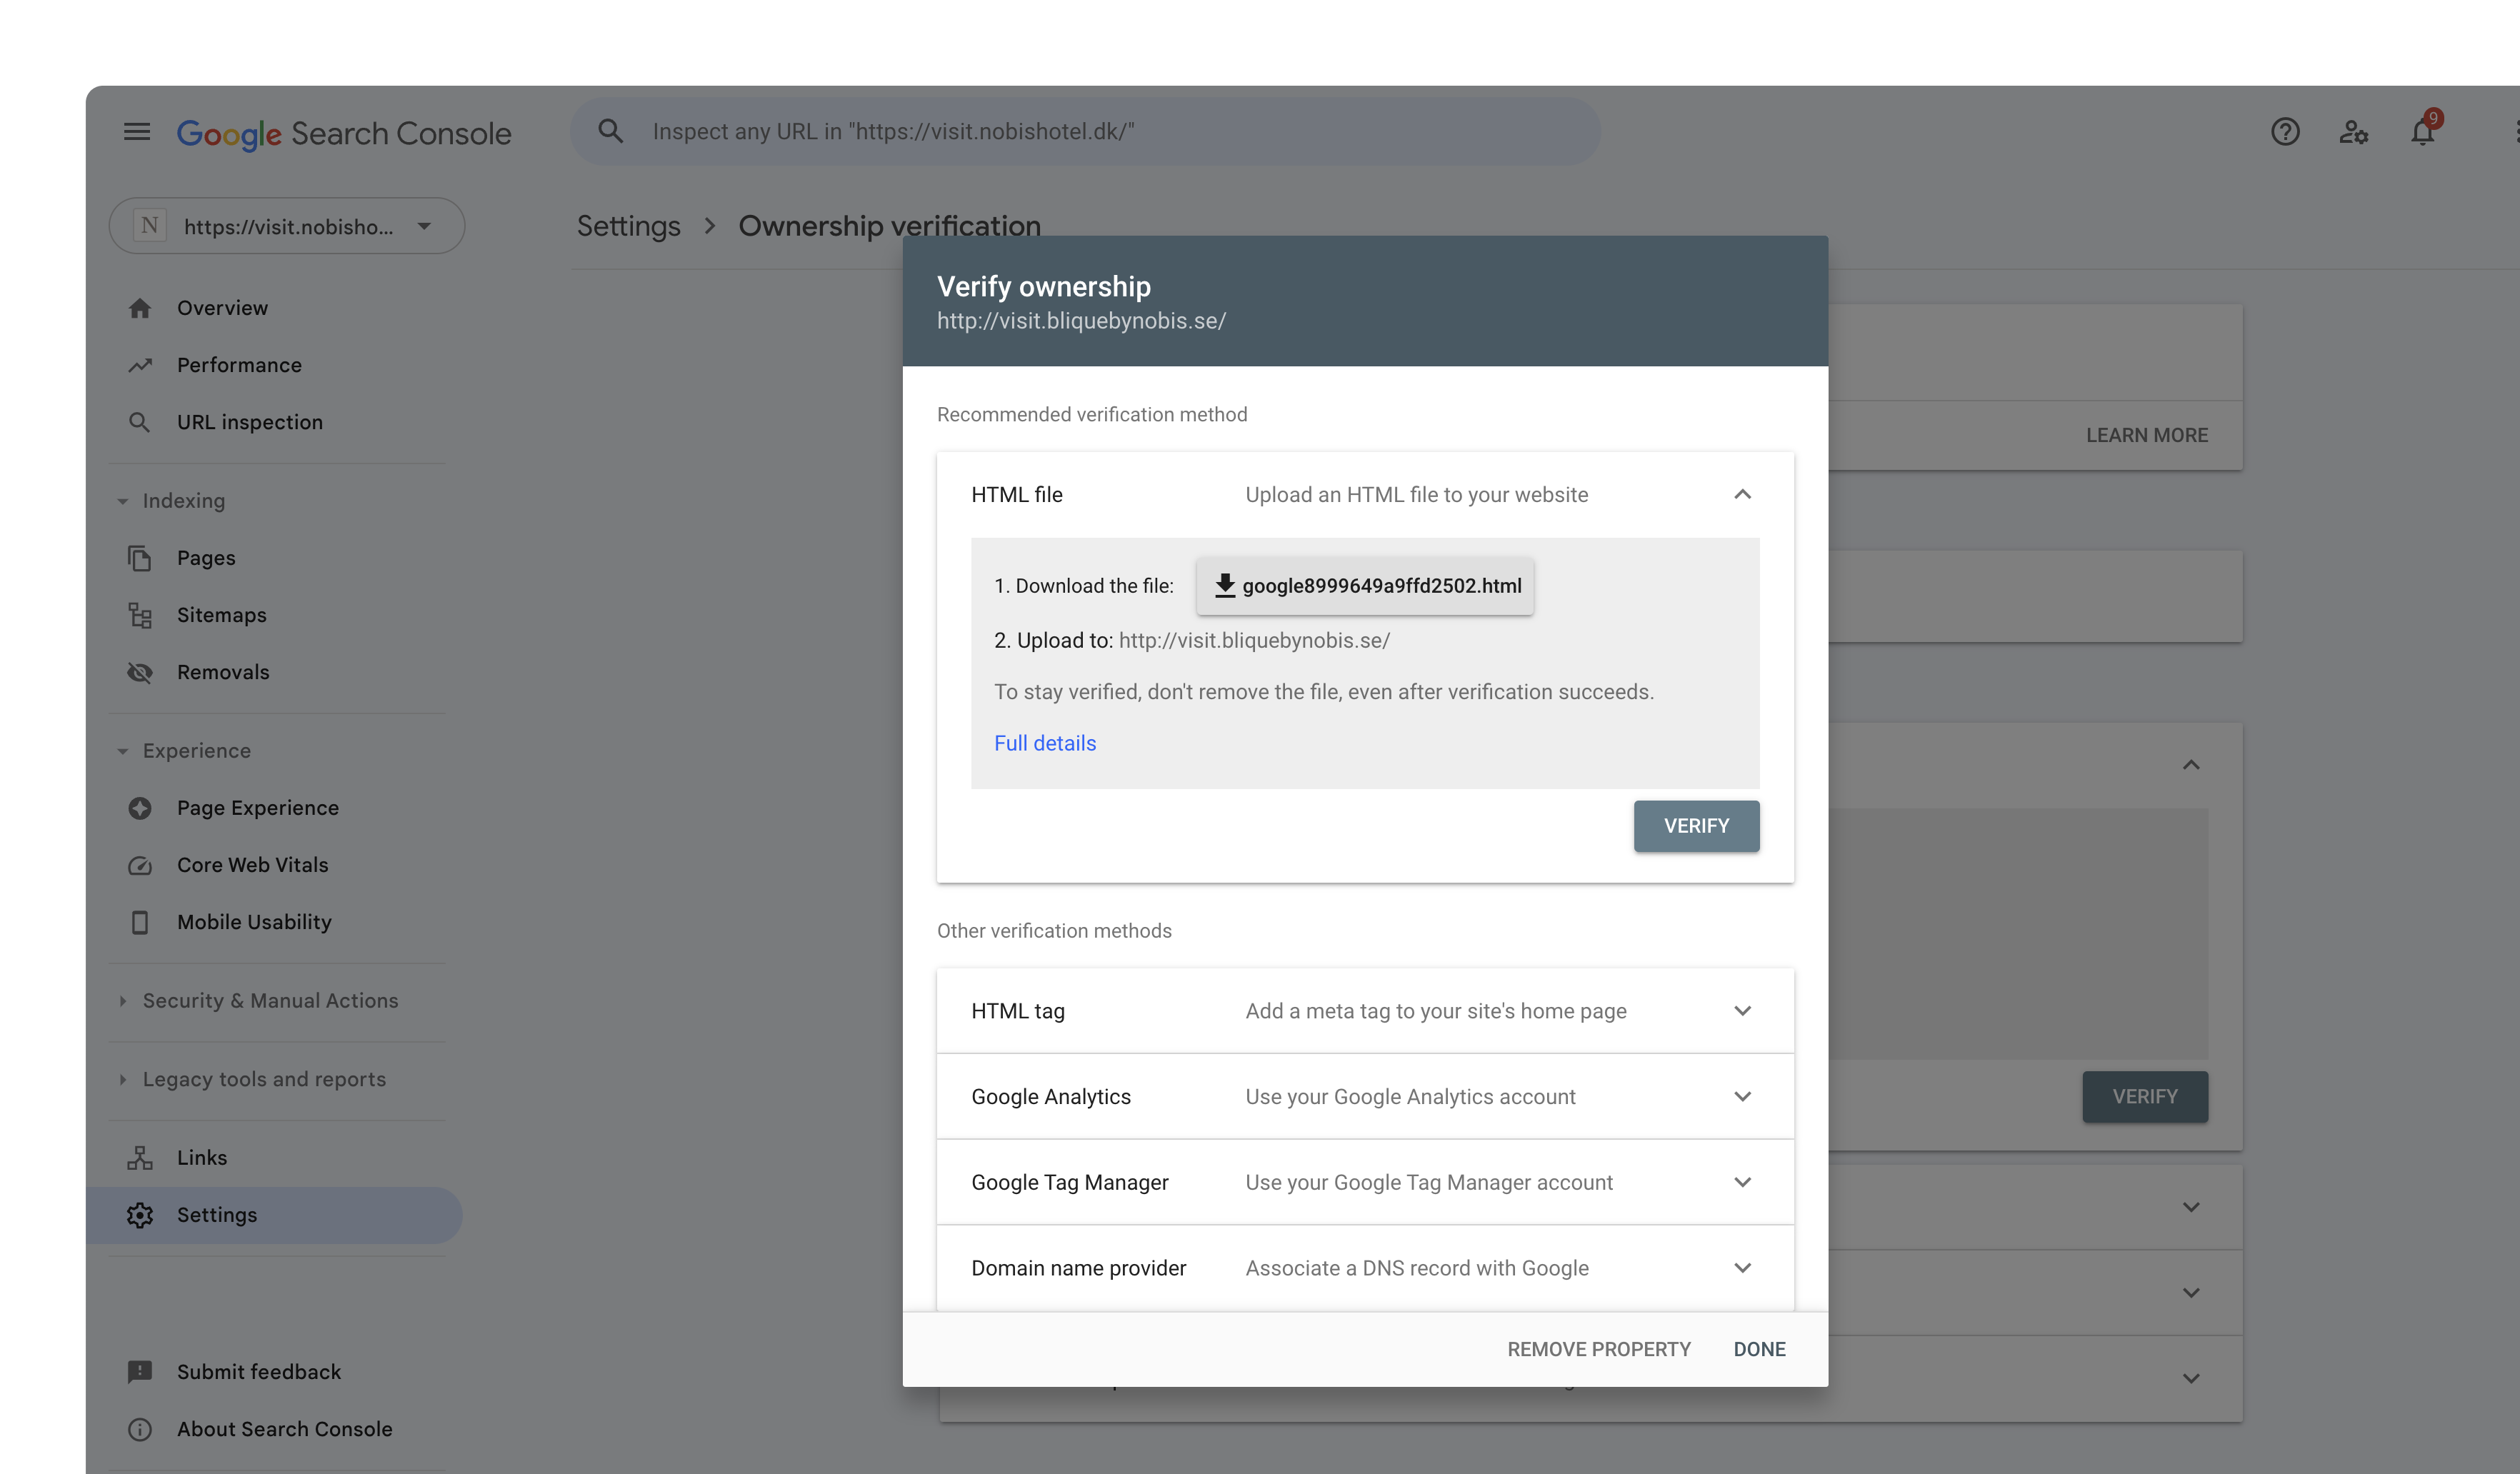The height and width of the screenshot is (1474, 2520).
Task: Click the search magnifier icon in URL bar
Action: [x=610, y=131]
